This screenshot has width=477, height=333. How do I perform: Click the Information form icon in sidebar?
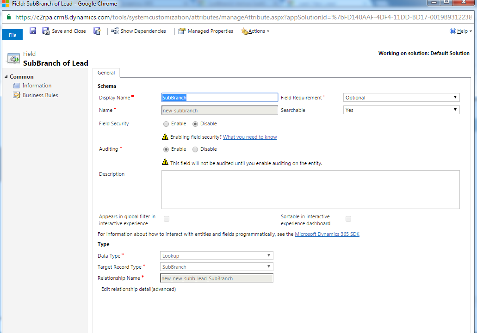17,86
